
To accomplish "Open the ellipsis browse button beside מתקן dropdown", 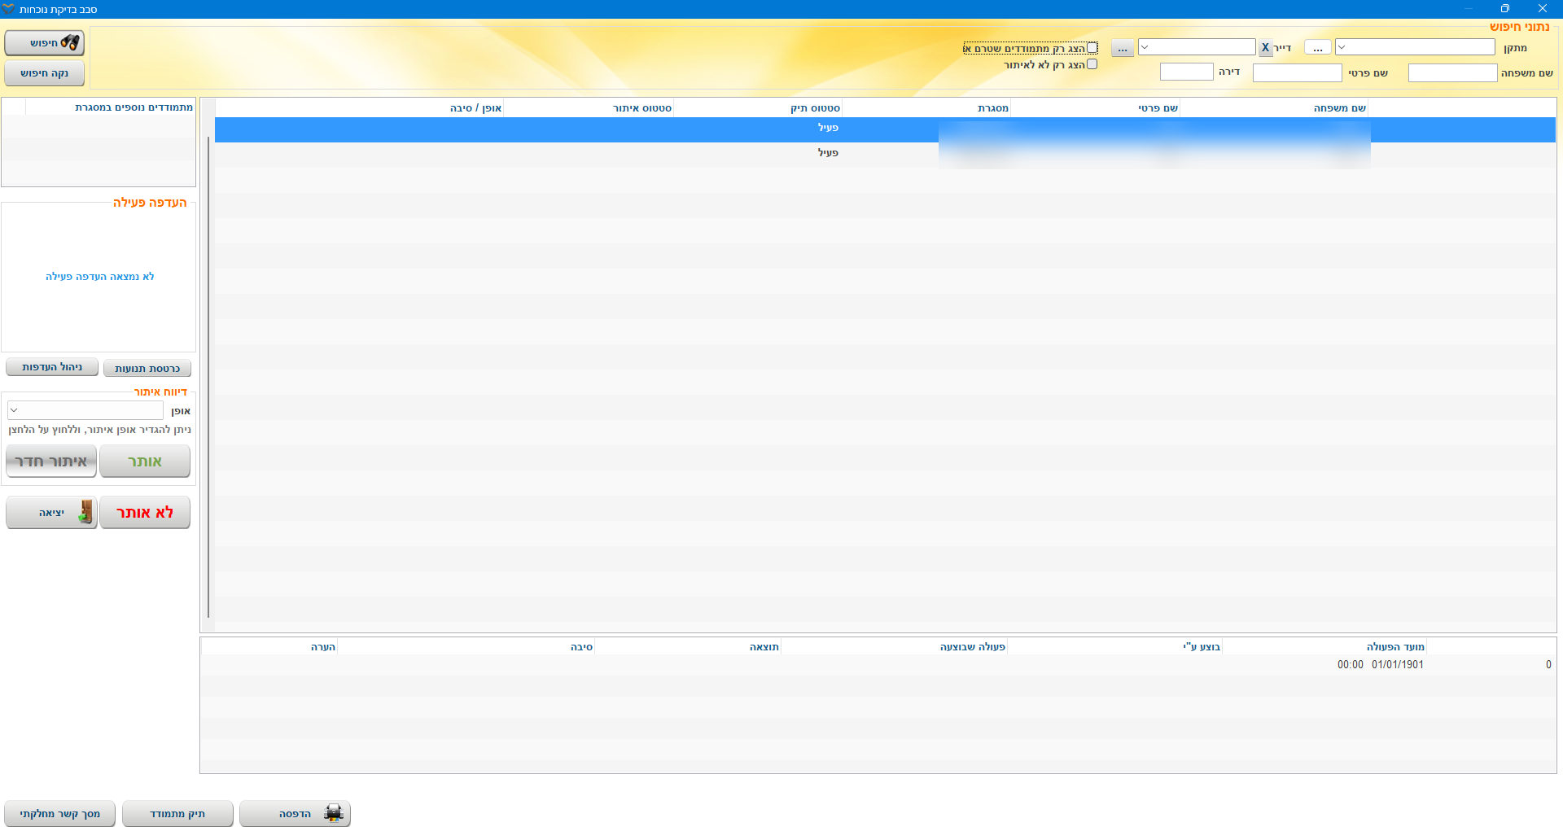I will coord(1317,48).
